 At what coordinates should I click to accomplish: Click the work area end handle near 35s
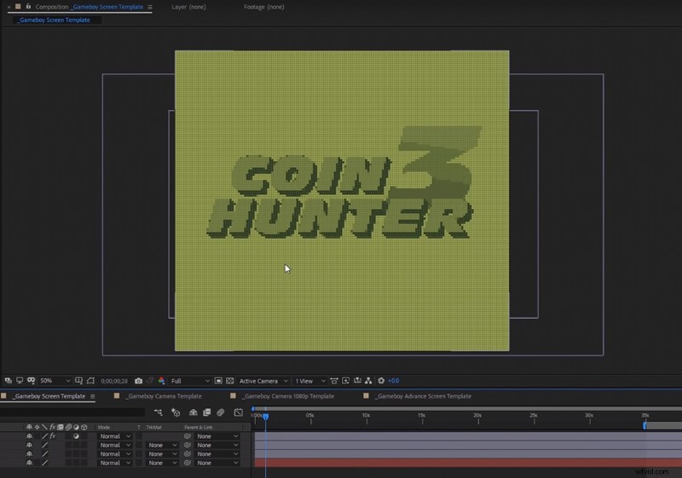tap(644, 425)
